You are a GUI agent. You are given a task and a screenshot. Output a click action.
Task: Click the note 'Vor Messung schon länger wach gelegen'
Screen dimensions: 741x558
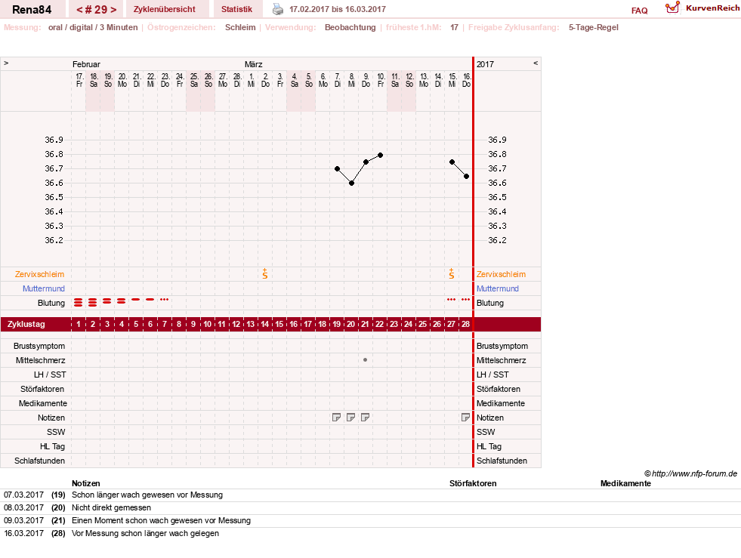[x=146, y=533]
